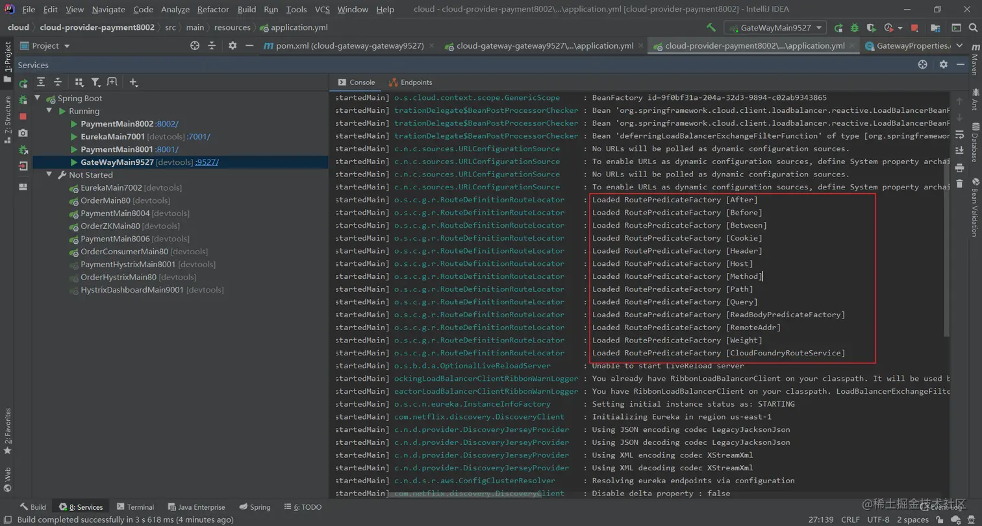982x526 pixels.
Task: Open profiler dropdown arrow in toolbar
Action: pyautogui.click(x=900, y=28)
